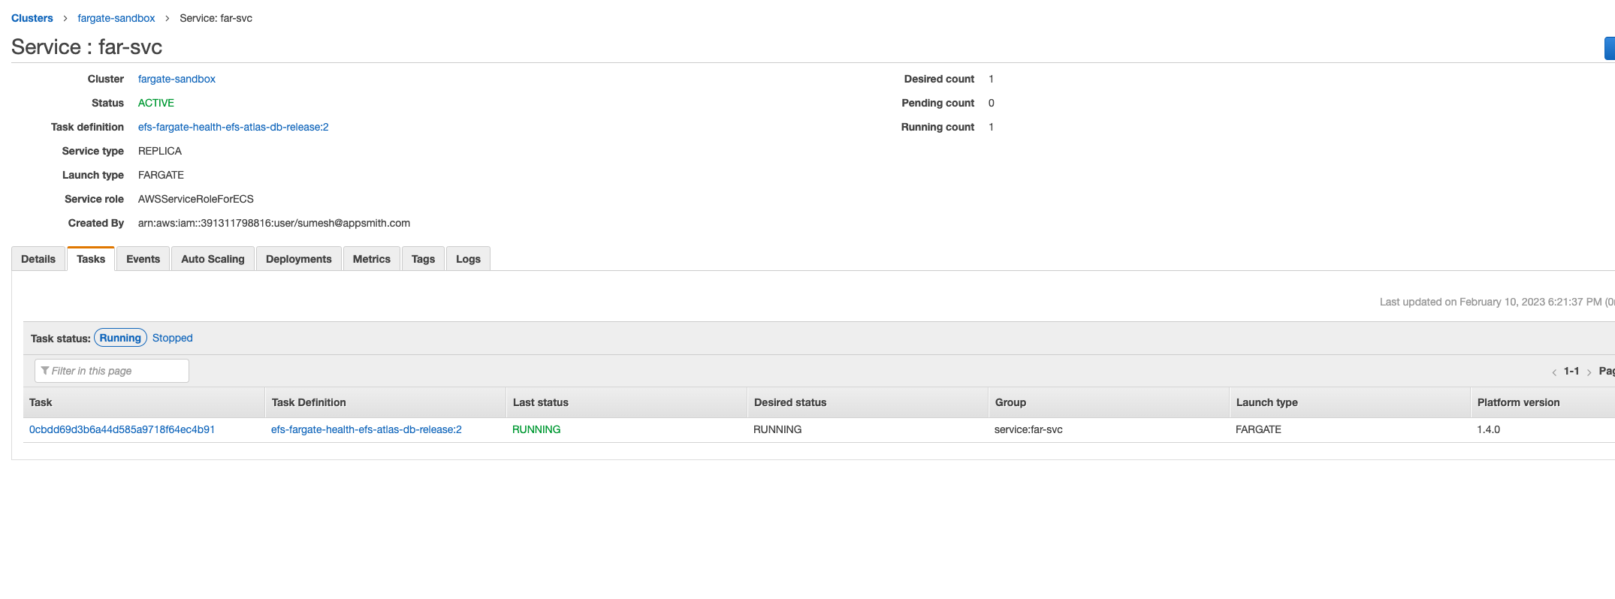Go to fargate-sandbox in the breadcrumb
The height and width of the screenshot is (599, 1615).
pyautogui.click(x=116, y=18)
